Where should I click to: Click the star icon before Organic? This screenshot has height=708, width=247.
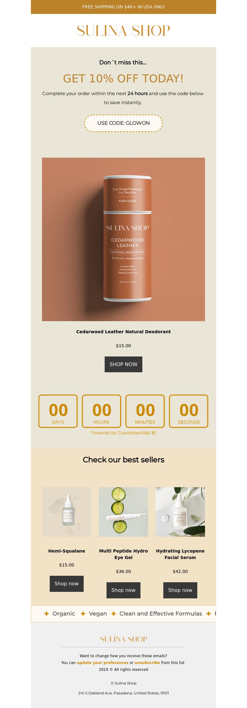click(46, 614)
